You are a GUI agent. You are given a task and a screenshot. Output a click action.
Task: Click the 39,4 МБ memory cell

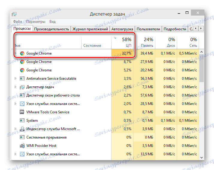[x=144, y=53]
